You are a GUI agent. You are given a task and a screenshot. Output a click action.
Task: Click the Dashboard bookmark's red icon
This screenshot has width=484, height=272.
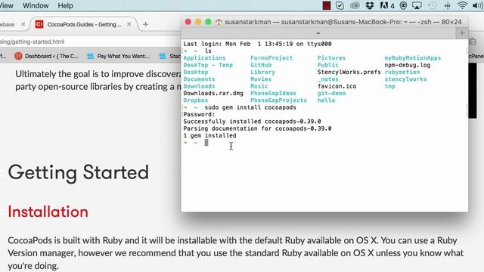(18, 56)
